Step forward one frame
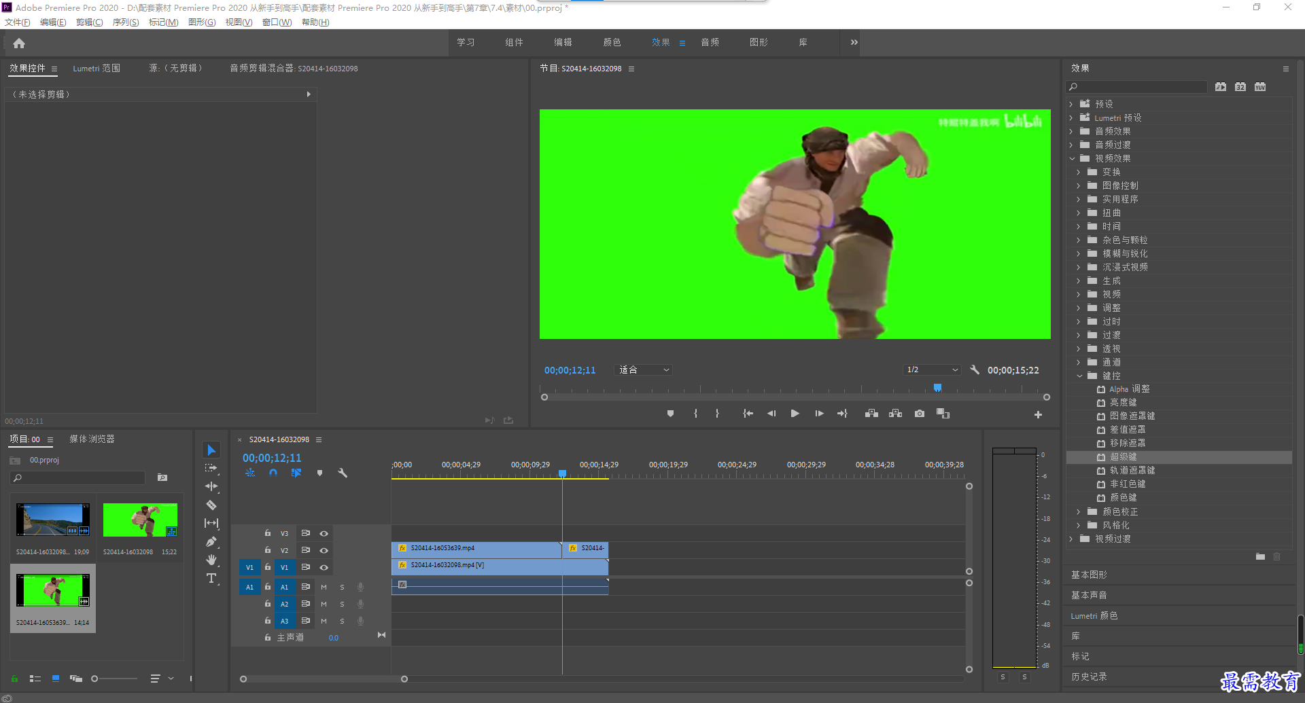This screenshot has width=1305, height=703. pos(819,414)
